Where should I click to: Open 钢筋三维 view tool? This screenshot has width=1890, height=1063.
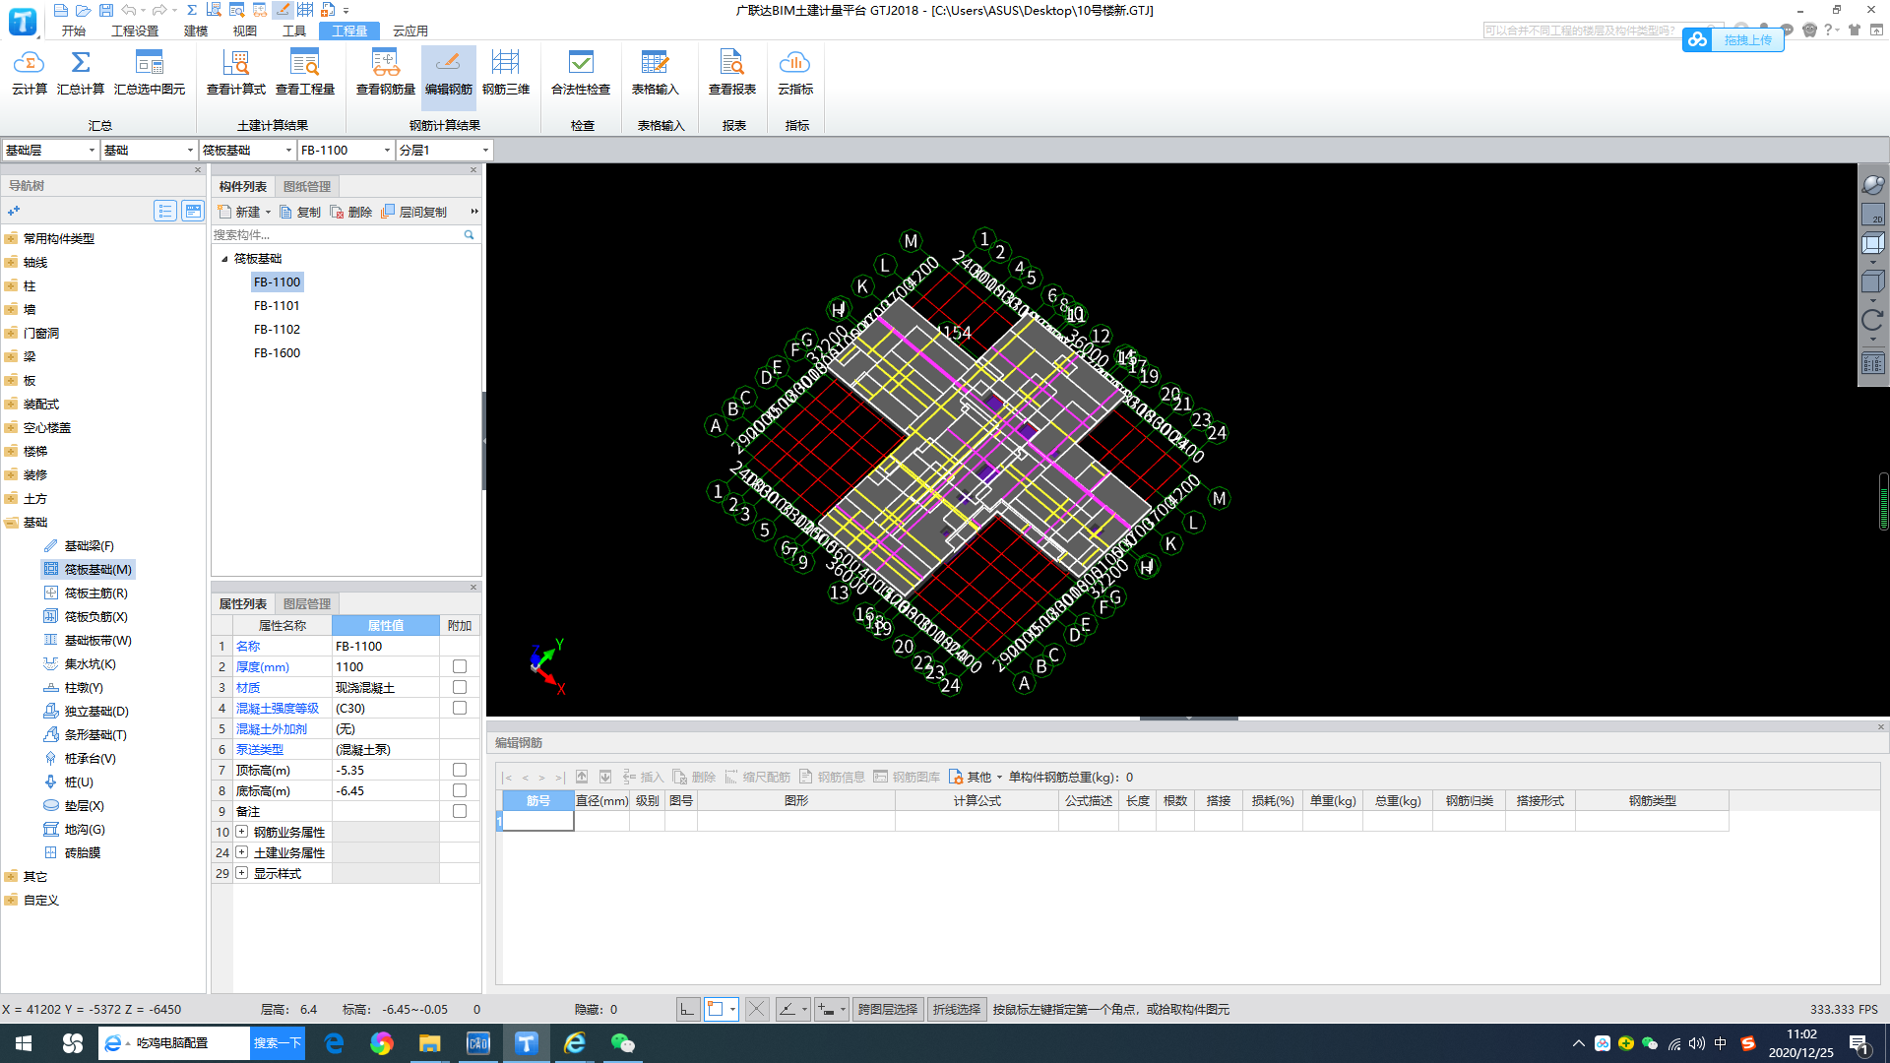506,73
